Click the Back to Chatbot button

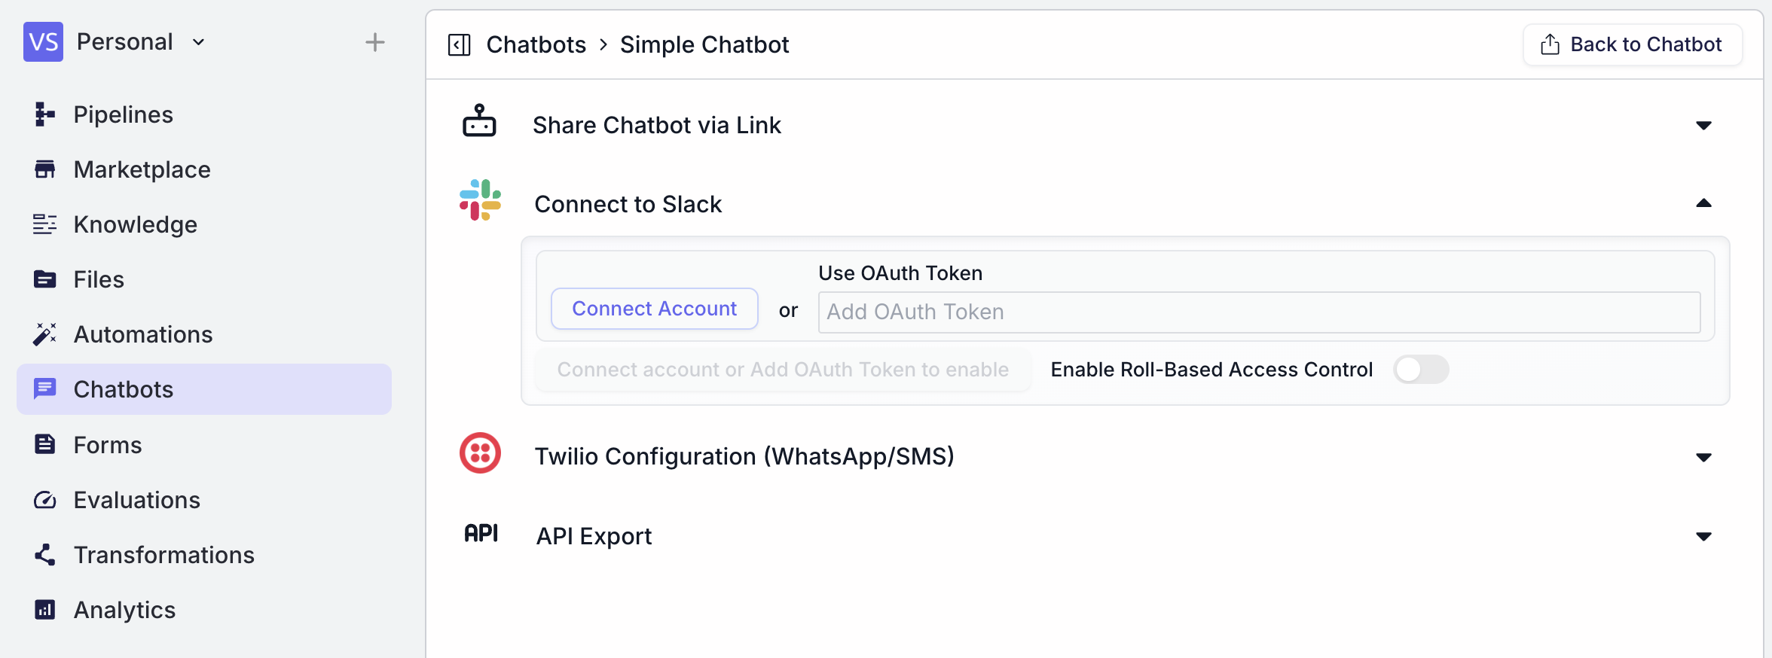[1632, 44]
